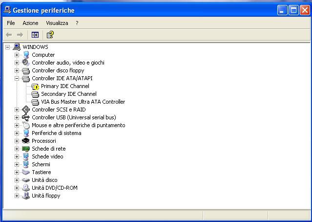The height and width of the screenshot is (222, 312).
Task: Select the Controller SCSI e RAID label
Action: tap(59, 110)
